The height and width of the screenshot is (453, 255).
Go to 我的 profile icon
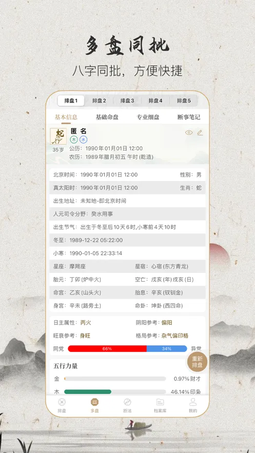[192, 402]
